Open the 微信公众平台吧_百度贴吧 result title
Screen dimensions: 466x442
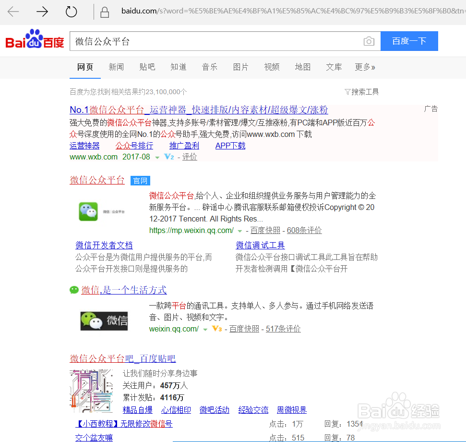(123, 359)
